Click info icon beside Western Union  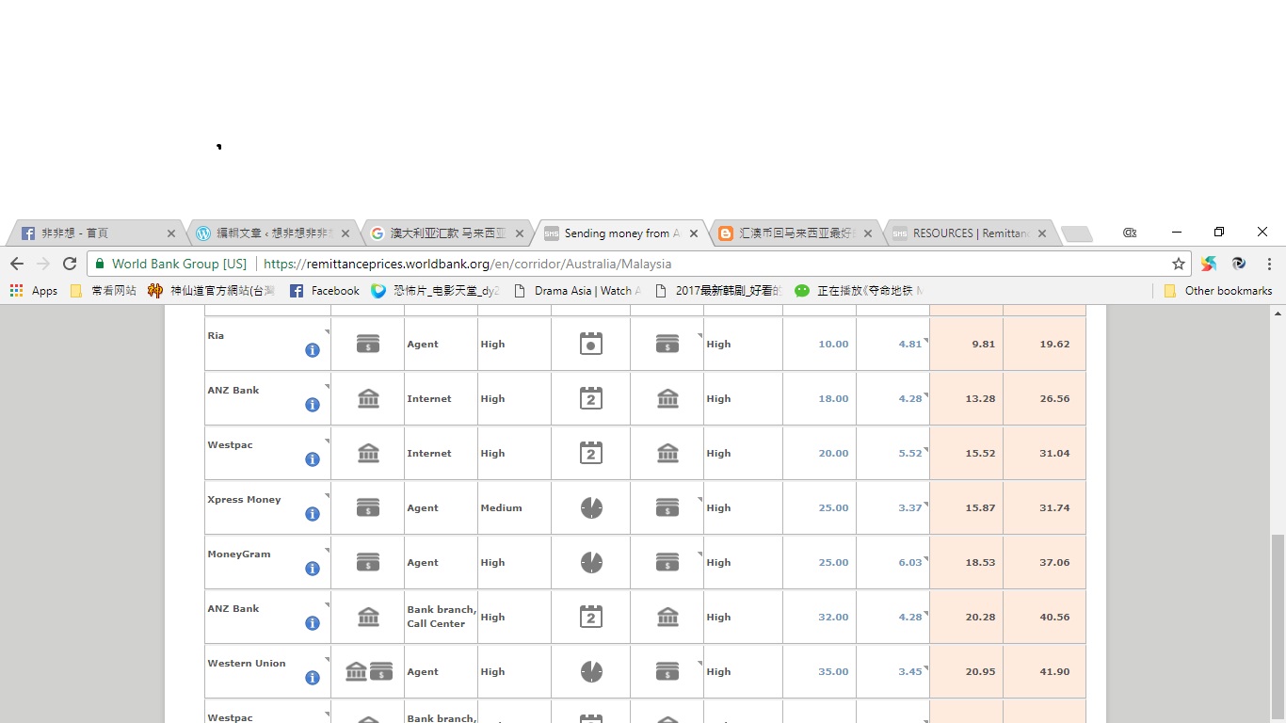pos(313,678)
